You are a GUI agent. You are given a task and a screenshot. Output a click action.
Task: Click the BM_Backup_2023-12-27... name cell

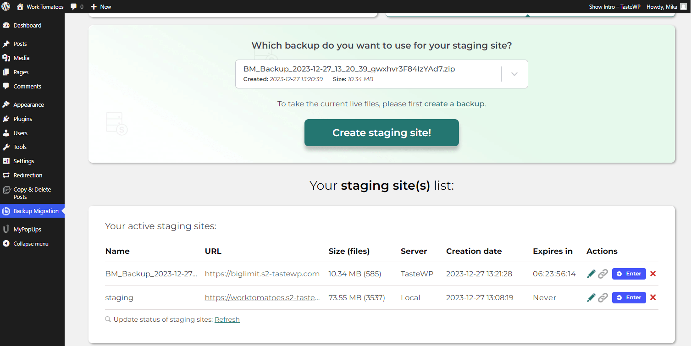(151, 274)
